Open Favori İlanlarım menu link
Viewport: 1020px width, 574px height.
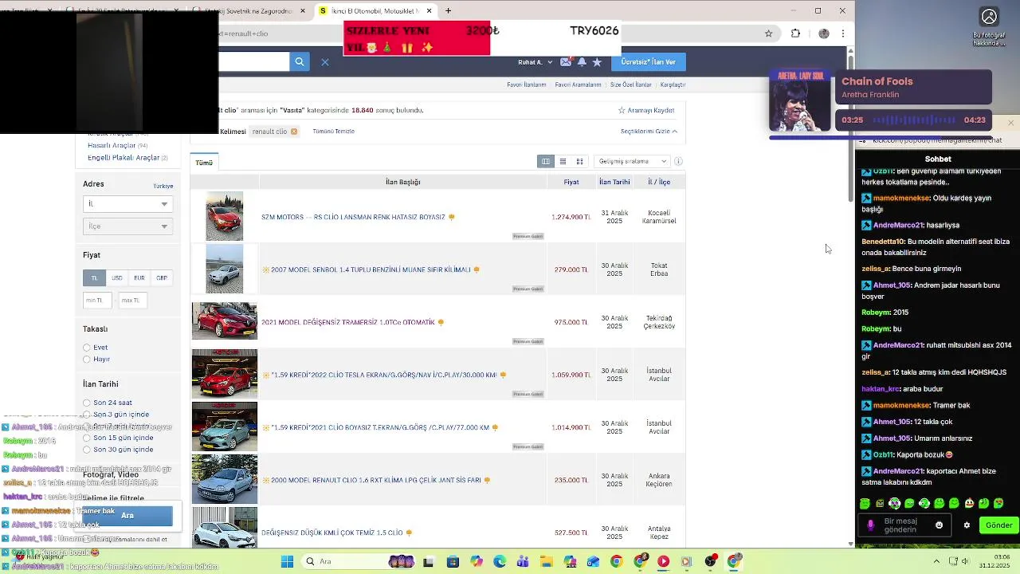click(x=527, y=85)
